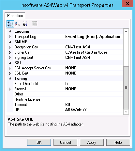The width and height of the screenshot is (135, 151).
Task: Select the Firewall label
Action: click(20, 89)
